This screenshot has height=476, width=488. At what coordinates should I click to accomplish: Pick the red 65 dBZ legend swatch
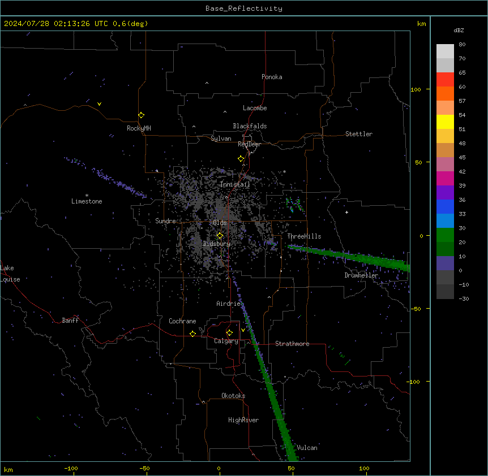click(x=445, y=80)
